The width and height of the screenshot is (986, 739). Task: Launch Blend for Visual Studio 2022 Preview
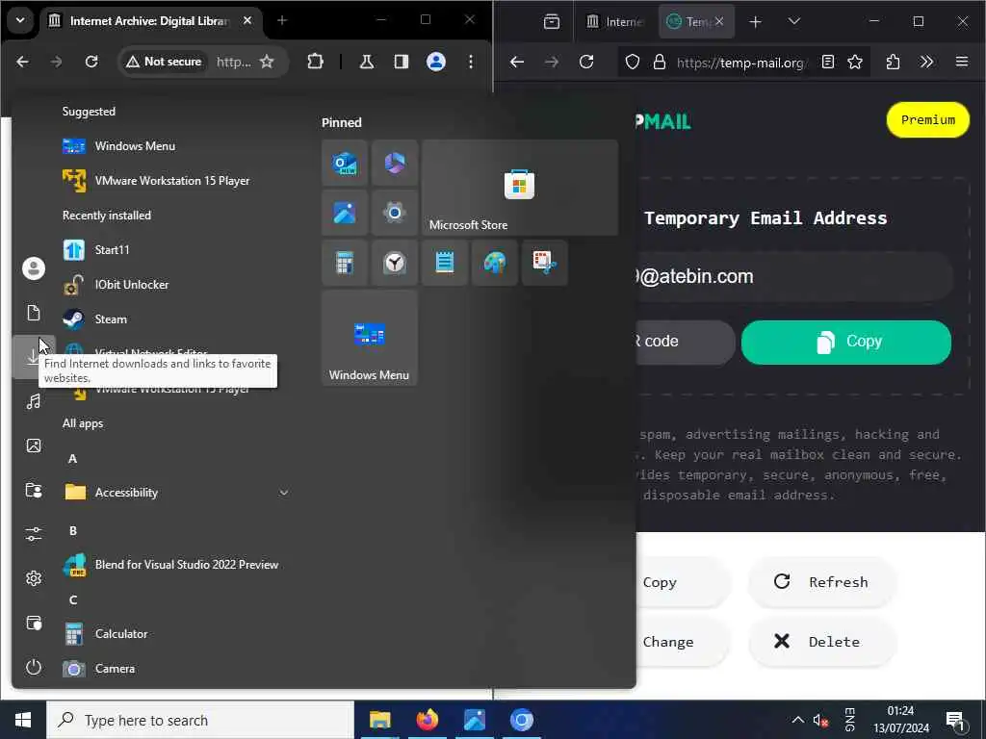(x=175, y=564)
